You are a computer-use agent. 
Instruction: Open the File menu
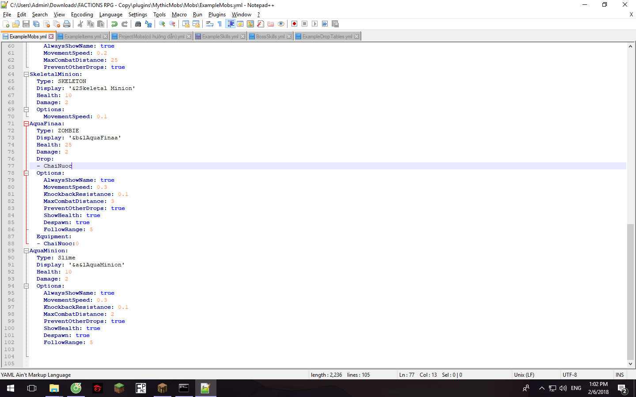tap(7, 15)
